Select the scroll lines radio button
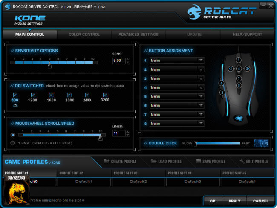 [x=12, y=135]
